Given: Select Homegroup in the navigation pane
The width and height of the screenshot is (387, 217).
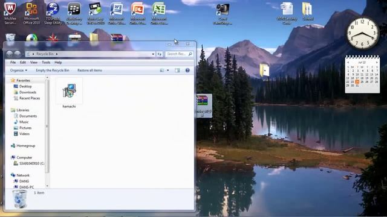Looking at the screenshot, I should pyautogui.click(x=25, y=146).
